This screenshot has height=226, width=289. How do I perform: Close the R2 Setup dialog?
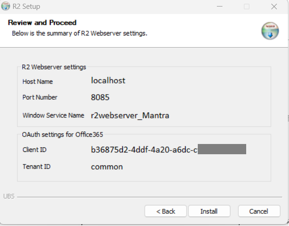pyautogui.click(x=274, y=7)
